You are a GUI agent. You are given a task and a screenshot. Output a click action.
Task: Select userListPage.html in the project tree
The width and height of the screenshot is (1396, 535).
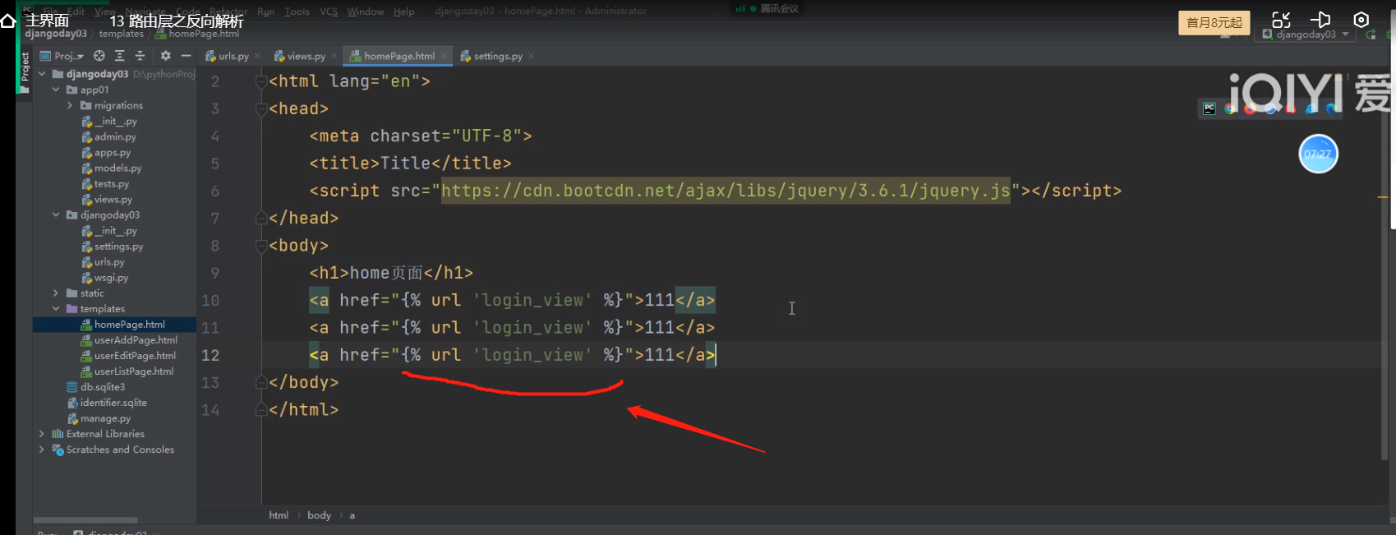127,371
